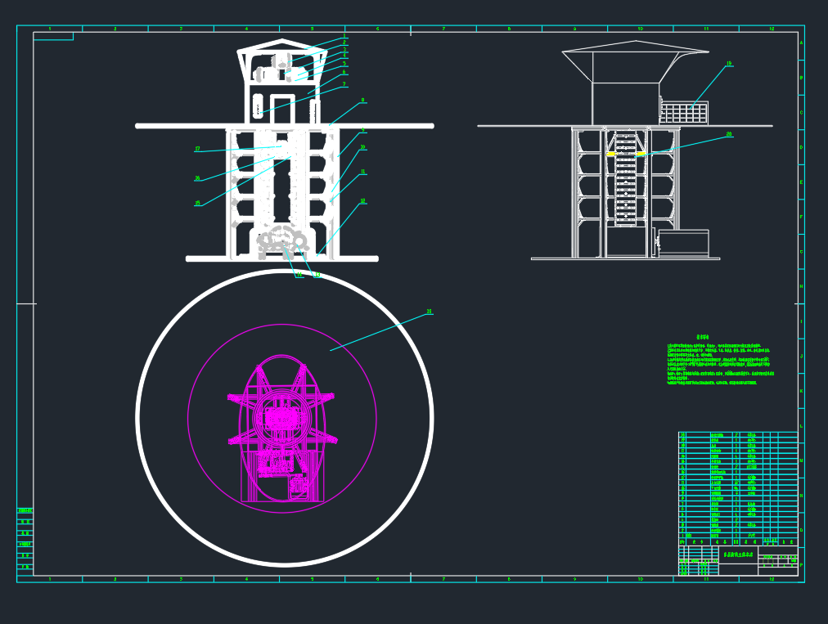Image resolution: width=828 pixels, height=624 pixels.
Task: Select callout number 1 at the tower roof
Action: (x=344, y=36)
